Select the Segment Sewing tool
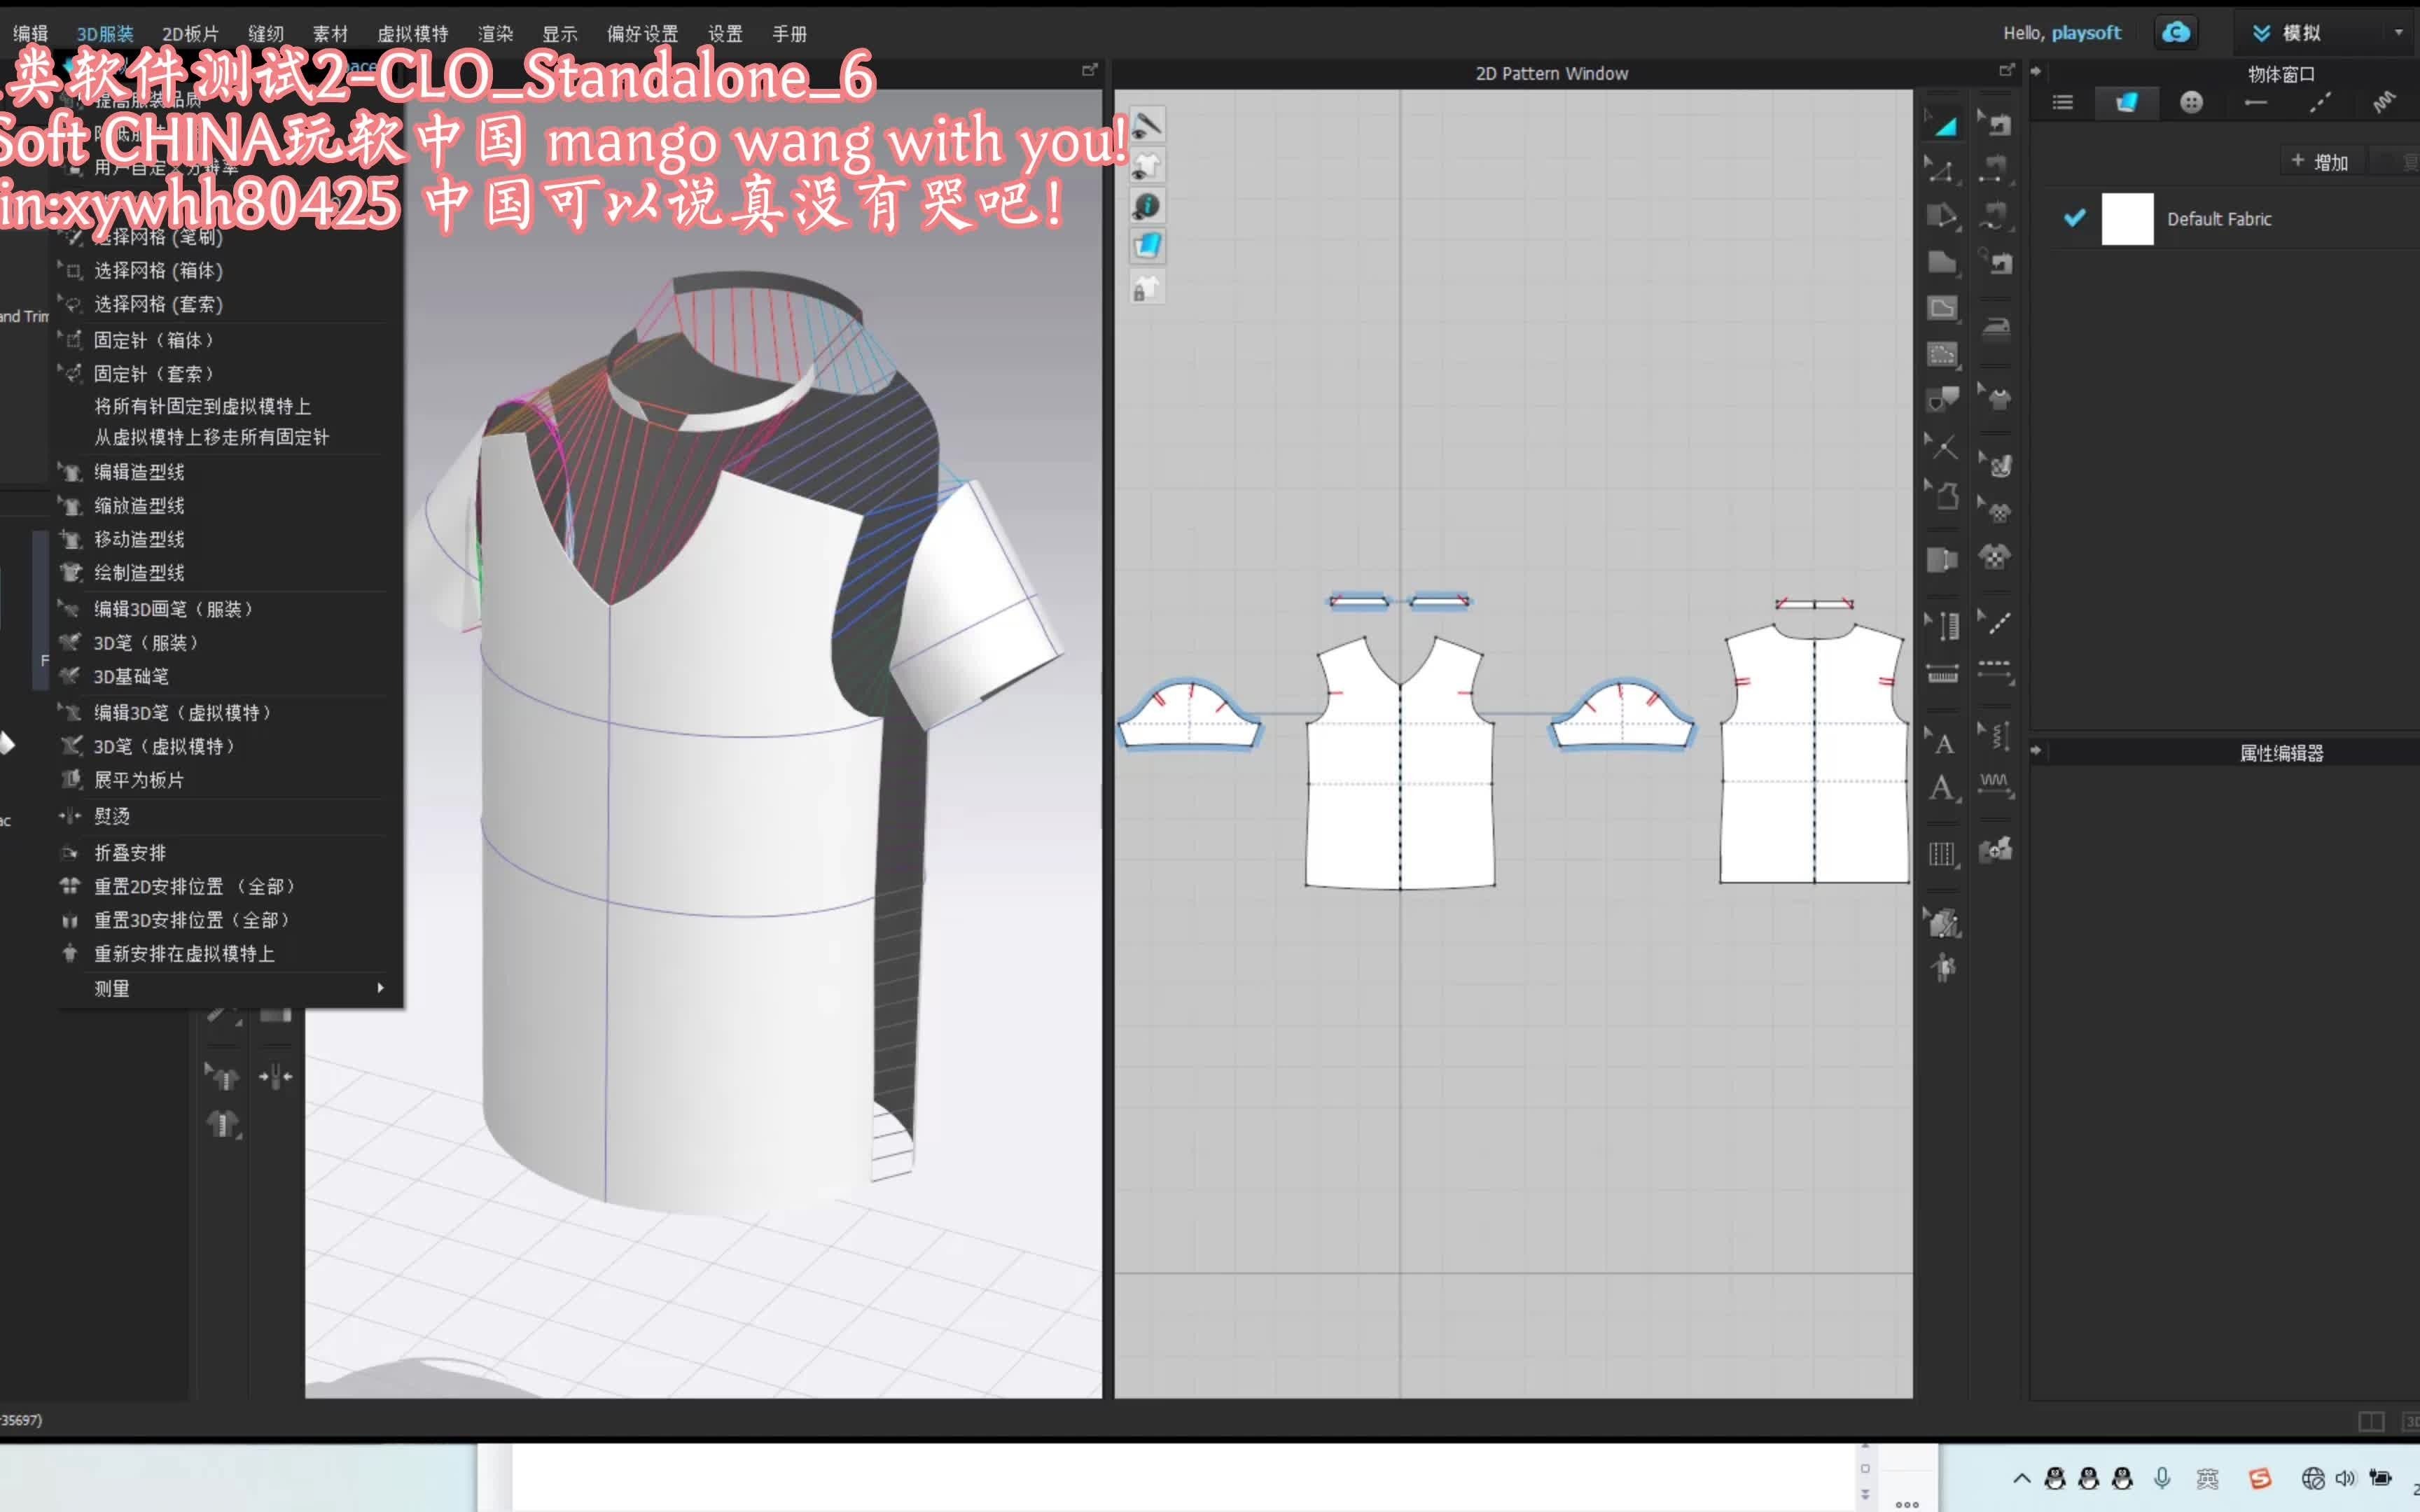This screenshot has width=2420, height=1512. [x=1996, y=170]
